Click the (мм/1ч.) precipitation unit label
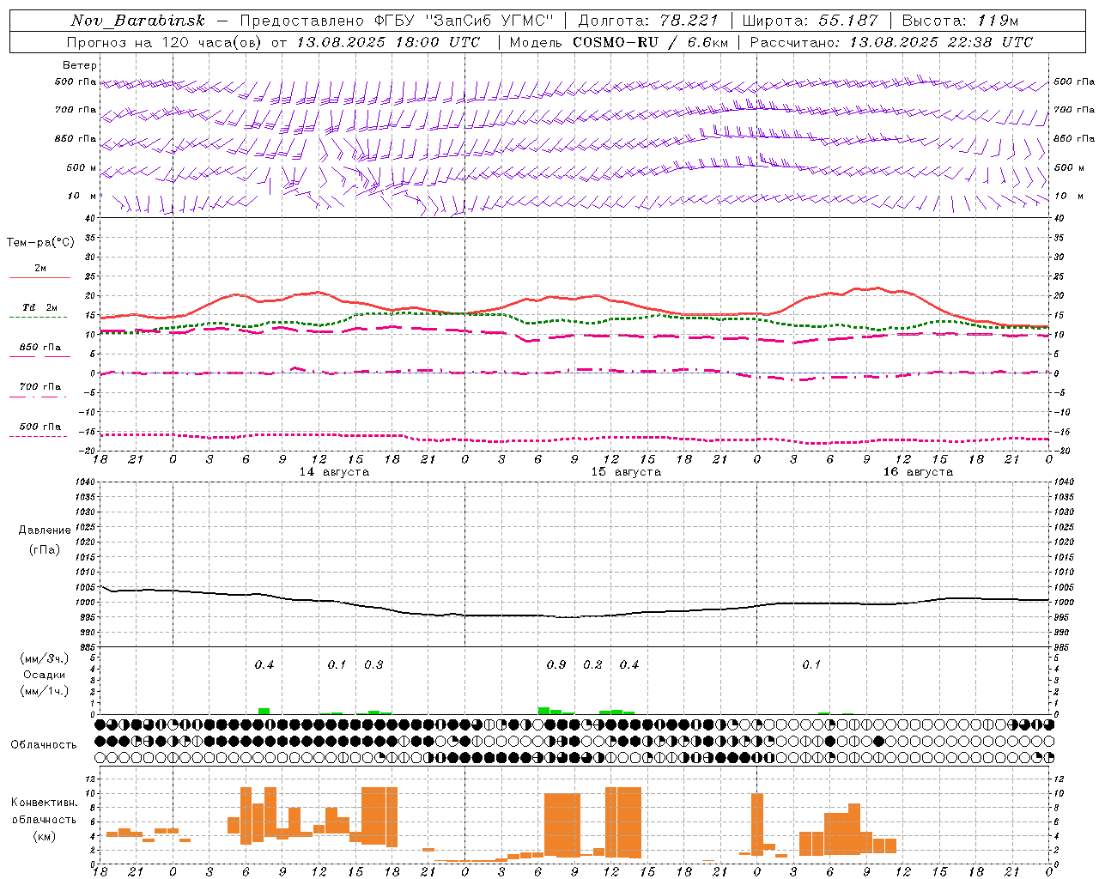The image size is (1099, 879). (44, 691)
